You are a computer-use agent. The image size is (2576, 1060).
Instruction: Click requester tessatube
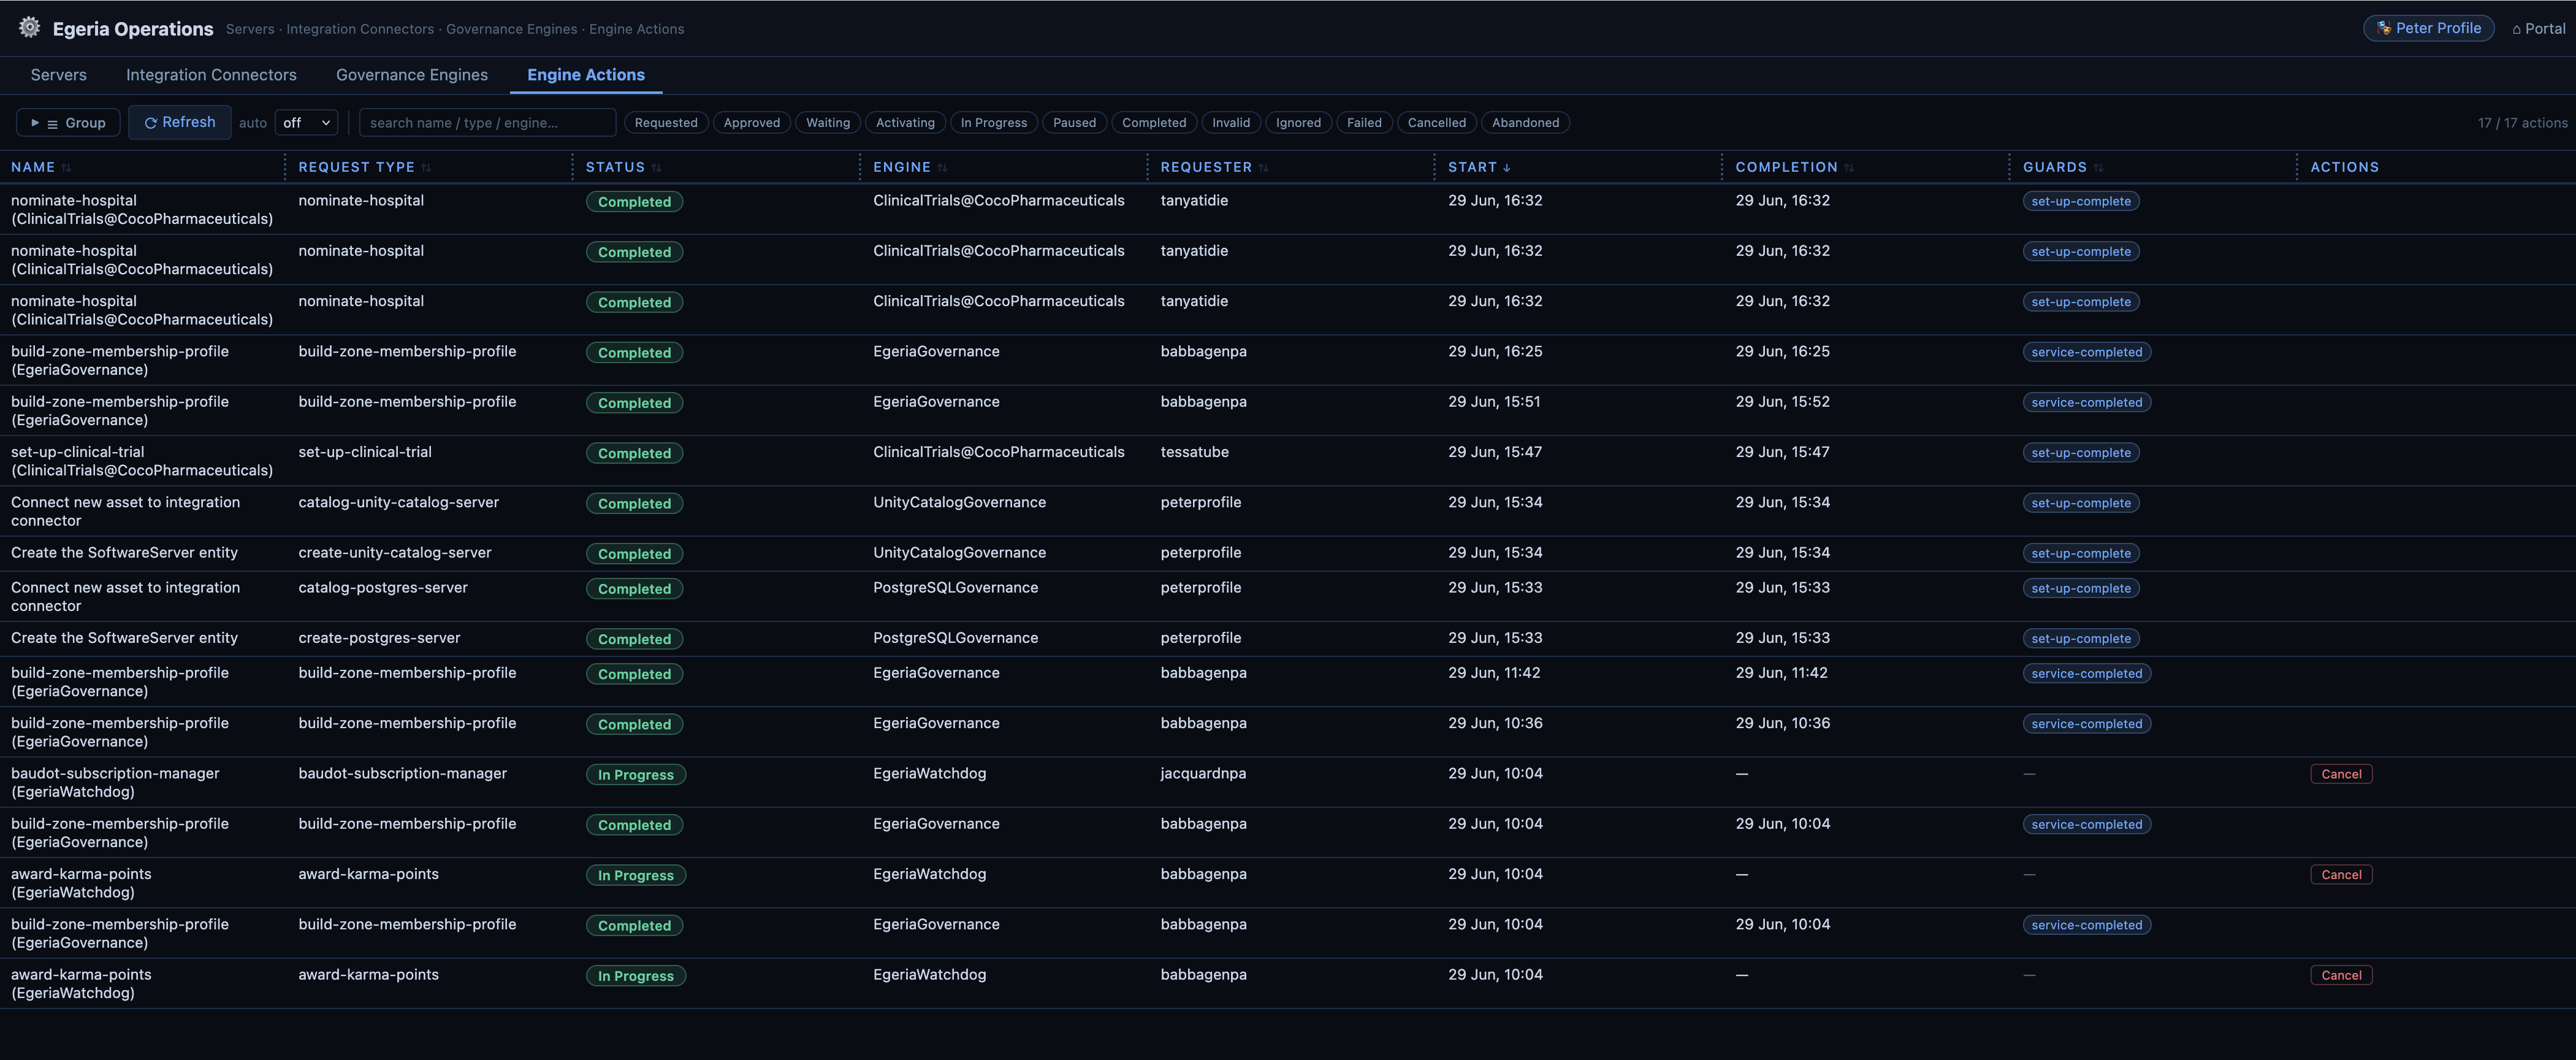[1194, 451]
